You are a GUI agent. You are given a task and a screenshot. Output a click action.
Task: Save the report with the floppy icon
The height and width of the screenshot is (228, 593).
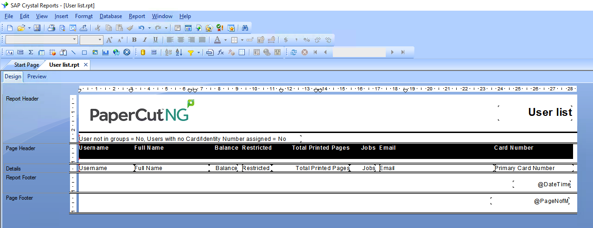[x=37, y=28]
